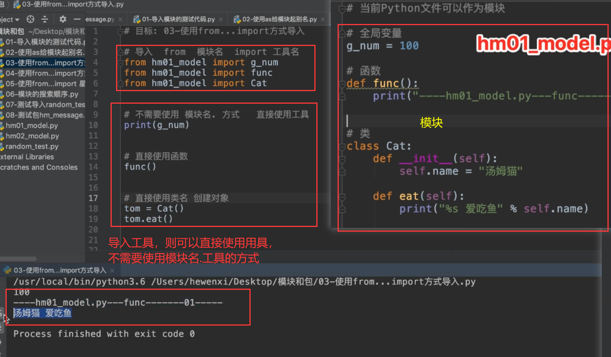Switch to 02-使用as给模块起别名.py tab
Viewport: 611px width, 357px height.
coord(279,19)
